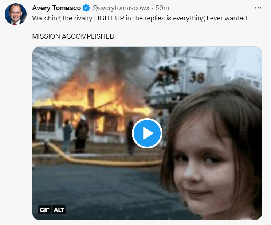Play the GIF with the blue play button
This screenshot has width=271, height=225.
(x=147, y=133)
